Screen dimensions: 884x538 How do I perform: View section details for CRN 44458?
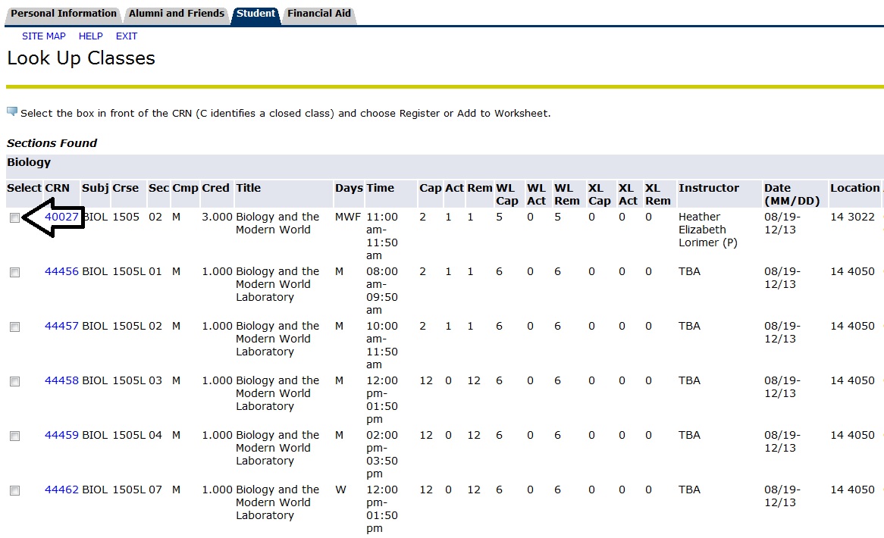coord(61,380)
